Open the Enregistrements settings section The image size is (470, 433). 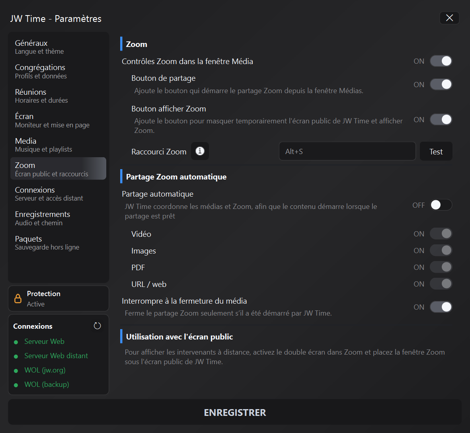point(58,218)
